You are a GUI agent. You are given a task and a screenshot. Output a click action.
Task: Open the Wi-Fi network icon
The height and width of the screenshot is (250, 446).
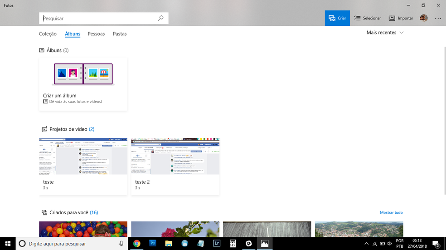(374, 244)
